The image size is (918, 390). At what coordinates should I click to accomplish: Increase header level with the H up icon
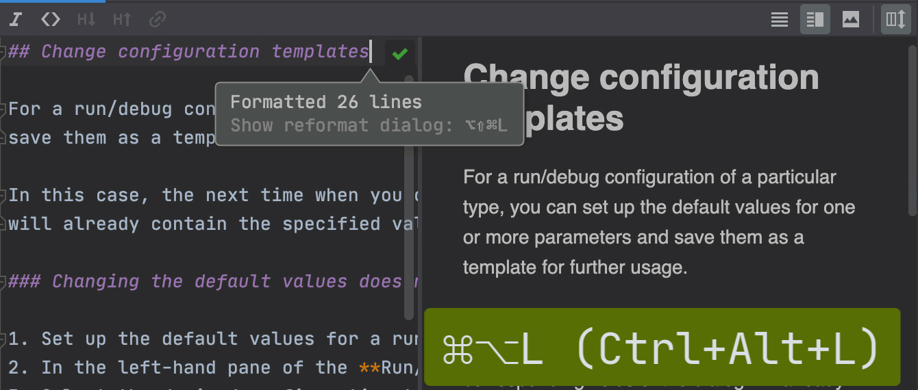122,19
